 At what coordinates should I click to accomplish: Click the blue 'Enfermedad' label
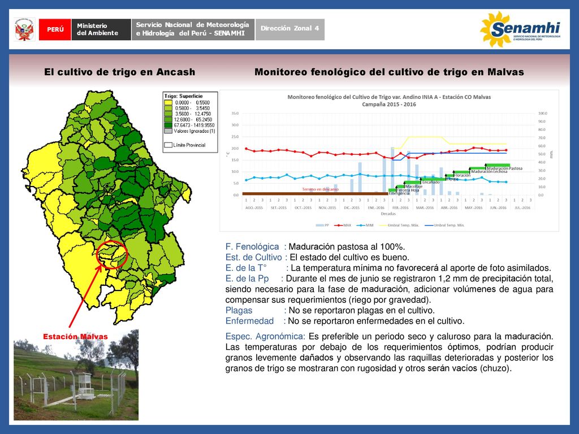coord(249,321)
